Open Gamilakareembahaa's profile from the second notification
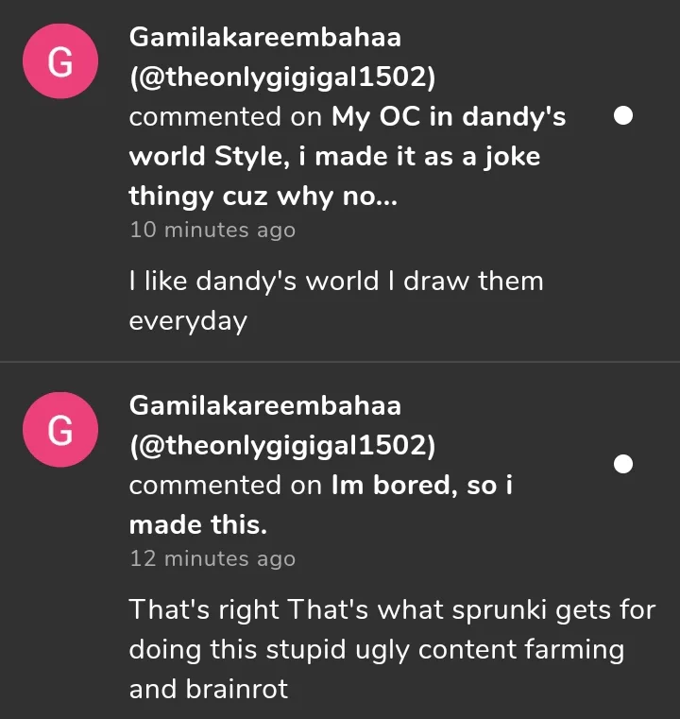This screenshot has width=680, height=719. point(264,406)
